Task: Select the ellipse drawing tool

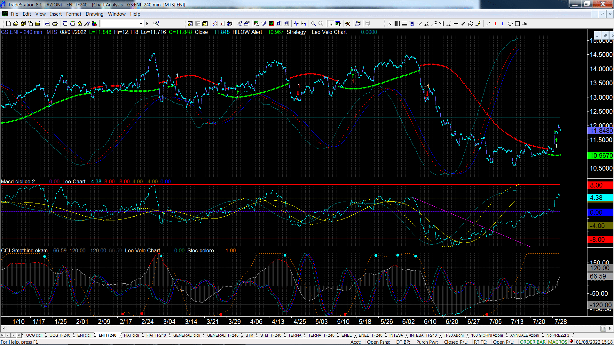Action: (x=510, y=24)
